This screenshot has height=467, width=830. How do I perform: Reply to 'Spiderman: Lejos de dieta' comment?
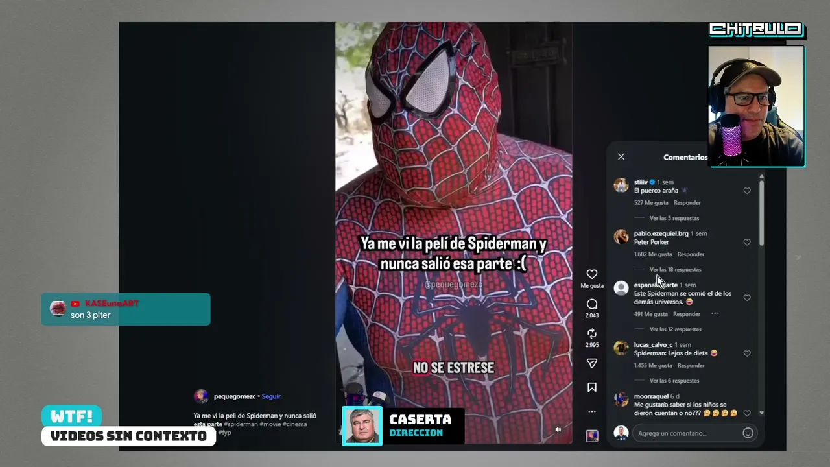tap(691, 366)
